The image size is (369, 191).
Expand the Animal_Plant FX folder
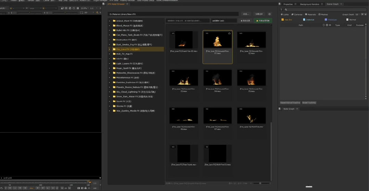tap(110, 21)
